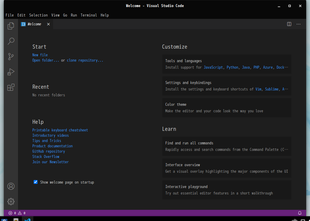Install Azure support link
310x221 pixels.
[x=268, y=67]
